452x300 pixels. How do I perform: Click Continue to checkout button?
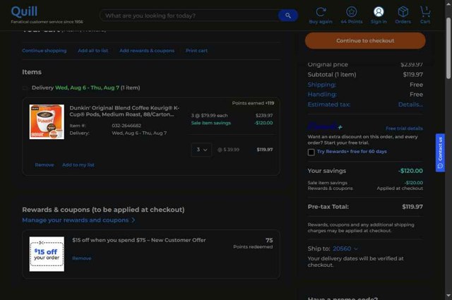pos(365,41)
